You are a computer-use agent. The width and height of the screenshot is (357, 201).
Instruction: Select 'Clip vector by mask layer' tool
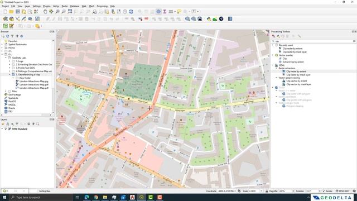(x=298, y=84)
